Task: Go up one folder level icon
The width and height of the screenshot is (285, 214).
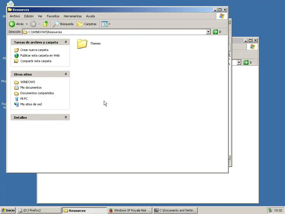Action: point(46,24)
